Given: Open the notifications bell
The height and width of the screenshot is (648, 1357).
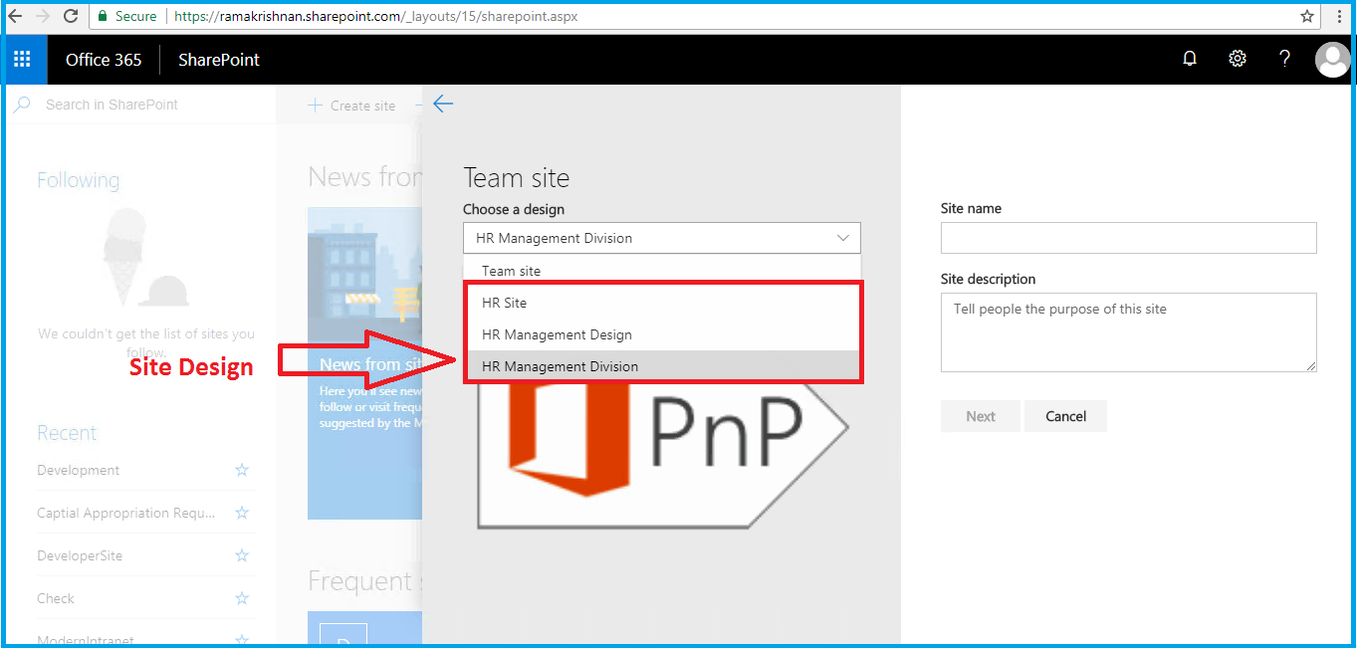Looking at the screenshot, I should [1190, 59].
